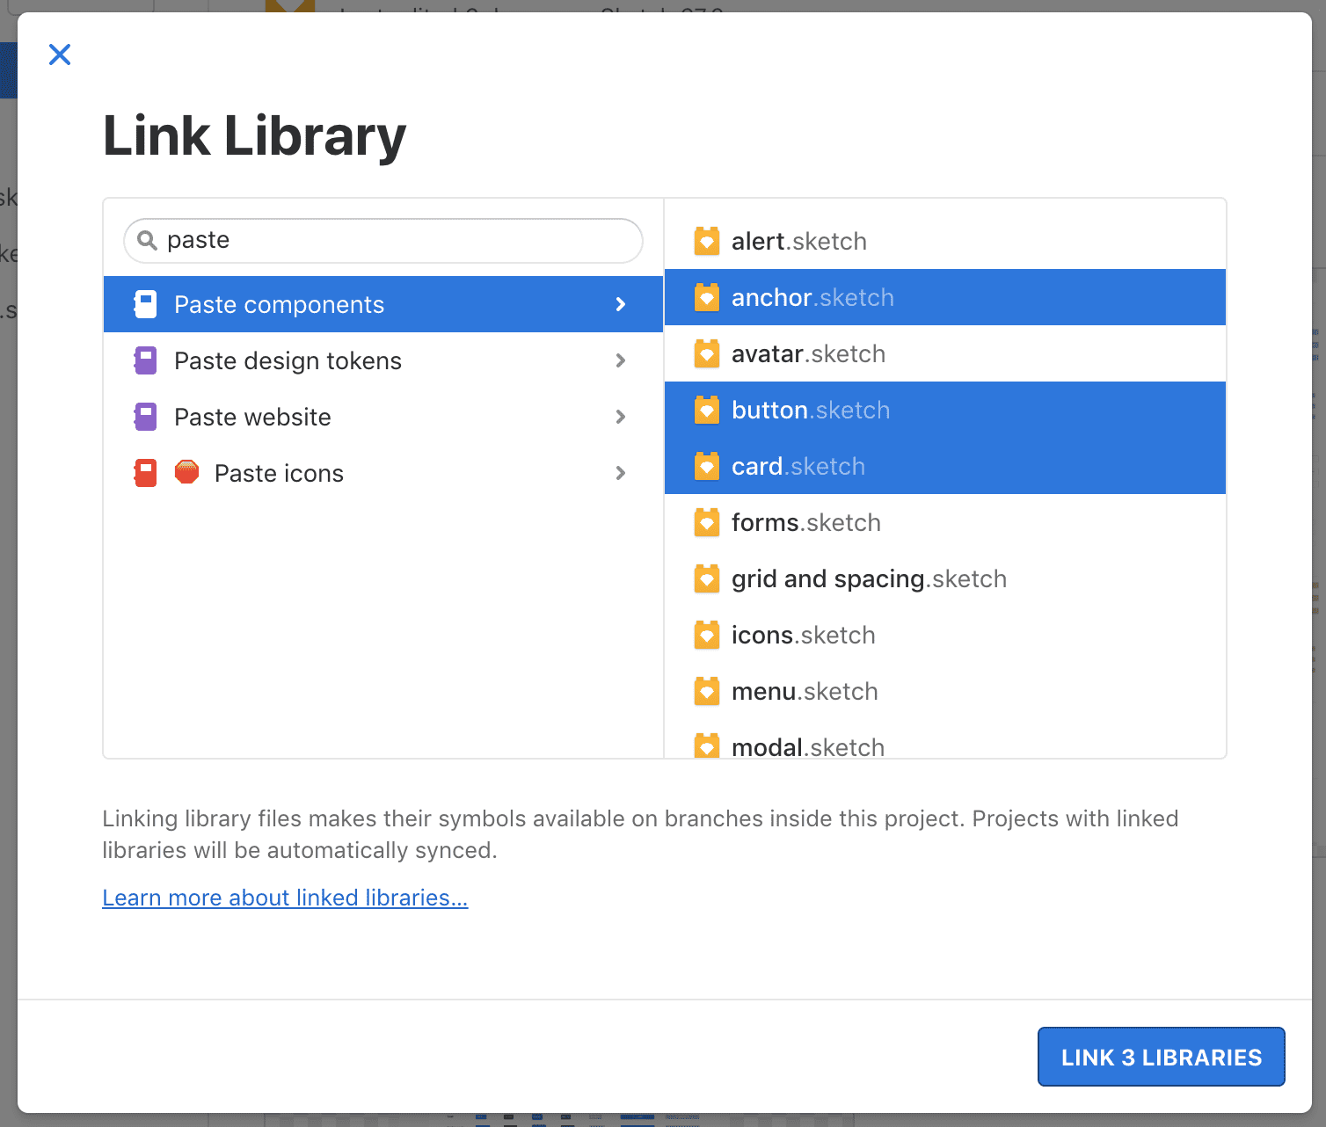
Task: Open the linked libraries help link
Action: pyautogui.click(x=285, y=898)
